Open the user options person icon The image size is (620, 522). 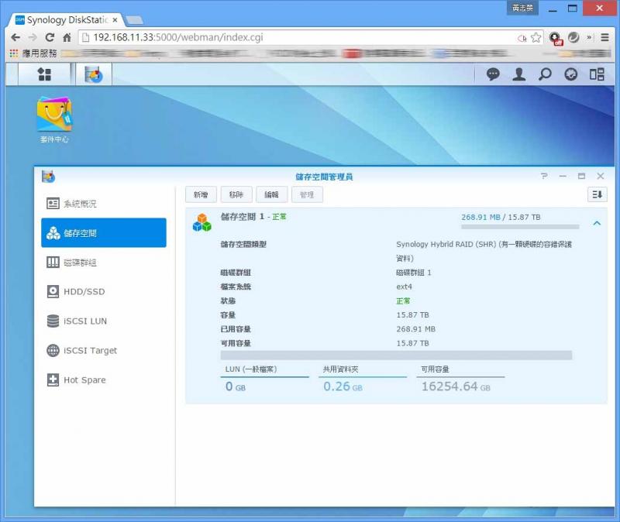tap(518, 74)
